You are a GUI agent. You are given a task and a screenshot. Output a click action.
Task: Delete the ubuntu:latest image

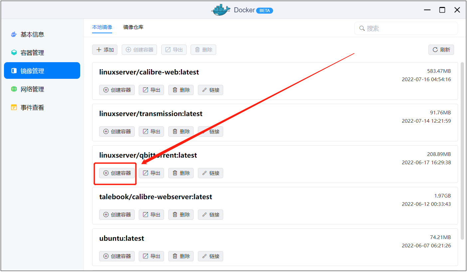click(181, 256)
